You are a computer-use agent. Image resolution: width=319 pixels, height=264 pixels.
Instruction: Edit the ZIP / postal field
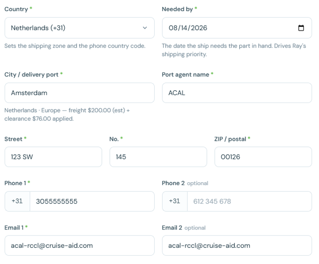pyautogui.click(x=263, y=157)
